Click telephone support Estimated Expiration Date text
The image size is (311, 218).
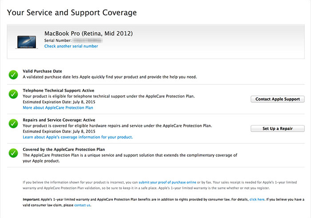click(x=59, y=102)
